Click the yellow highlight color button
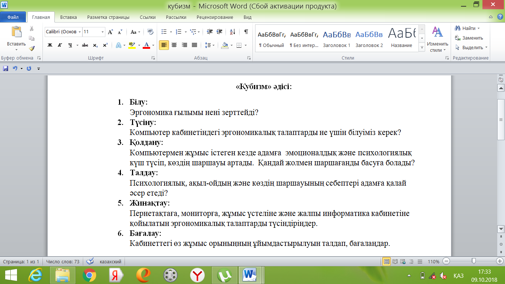Screen dimensions: 505x284 coord(132,45)
